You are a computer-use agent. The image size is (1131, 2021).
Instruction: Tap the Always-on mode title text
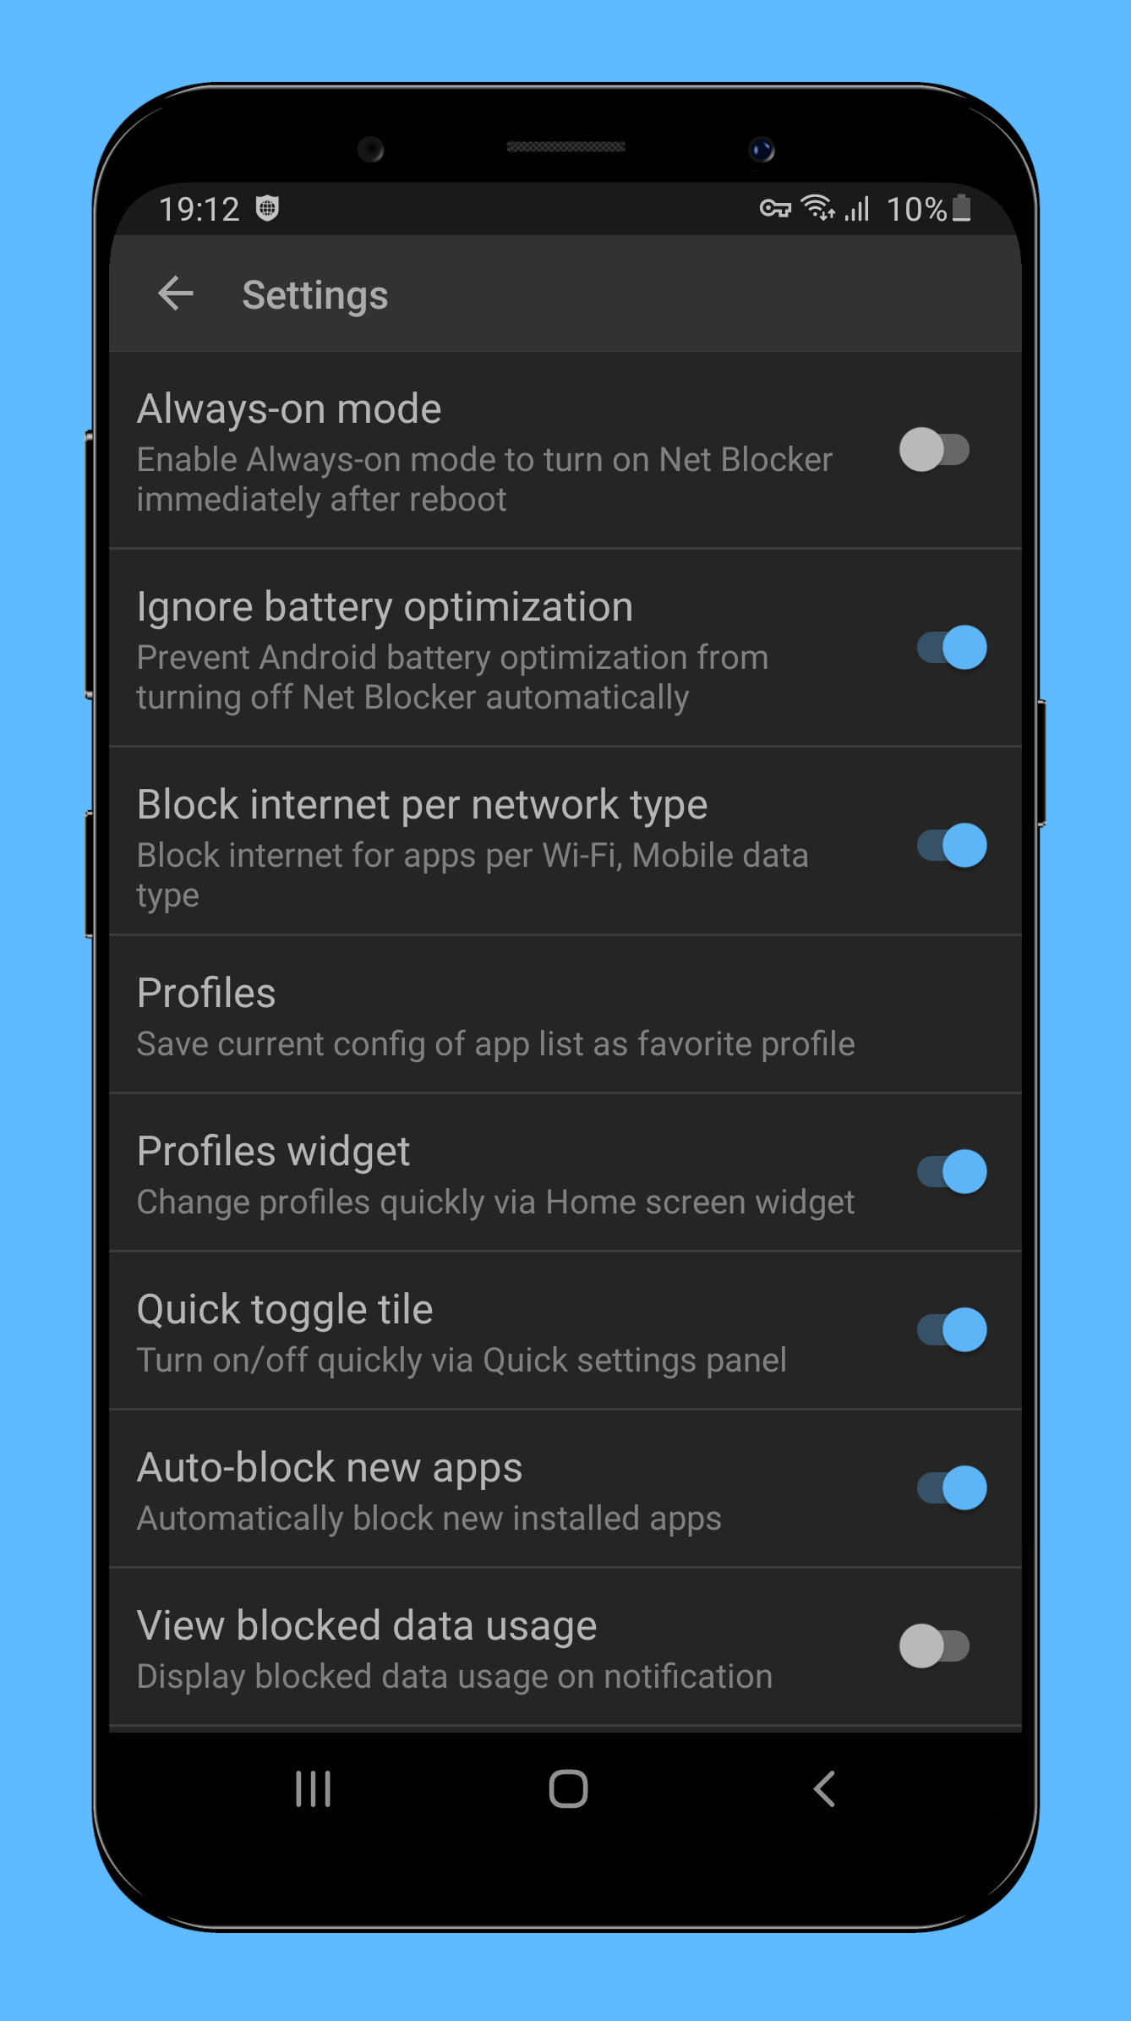289,409
